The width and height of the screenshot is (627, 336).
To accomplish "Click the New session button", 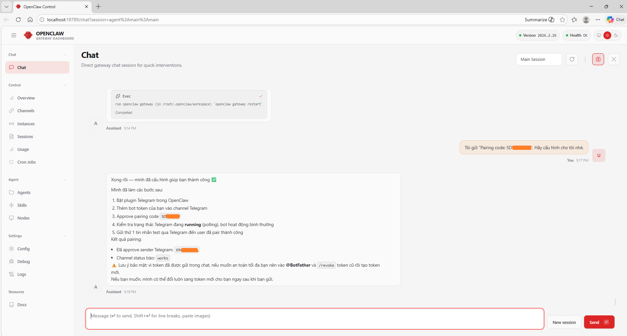I will pyautogui.click(x=564, y=322).
